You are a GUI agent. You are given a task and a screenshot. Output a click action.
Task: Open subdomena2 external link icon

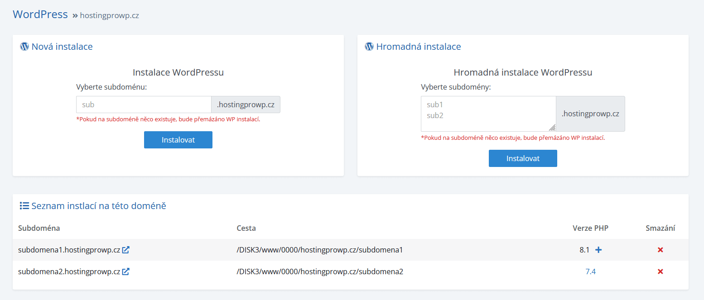tap(126, 271)
